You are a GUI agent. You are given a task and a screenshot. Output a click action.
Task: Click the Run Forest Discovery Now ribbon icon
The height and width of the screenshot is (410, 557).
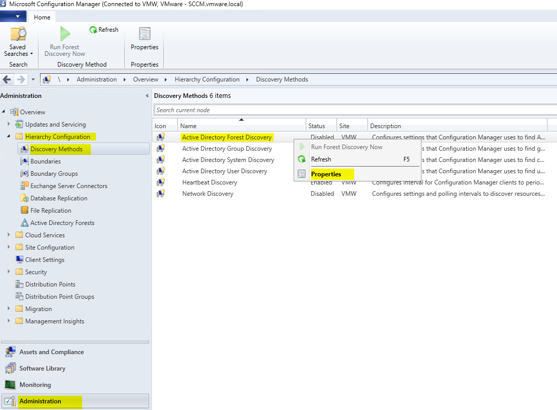pos(65,34)
